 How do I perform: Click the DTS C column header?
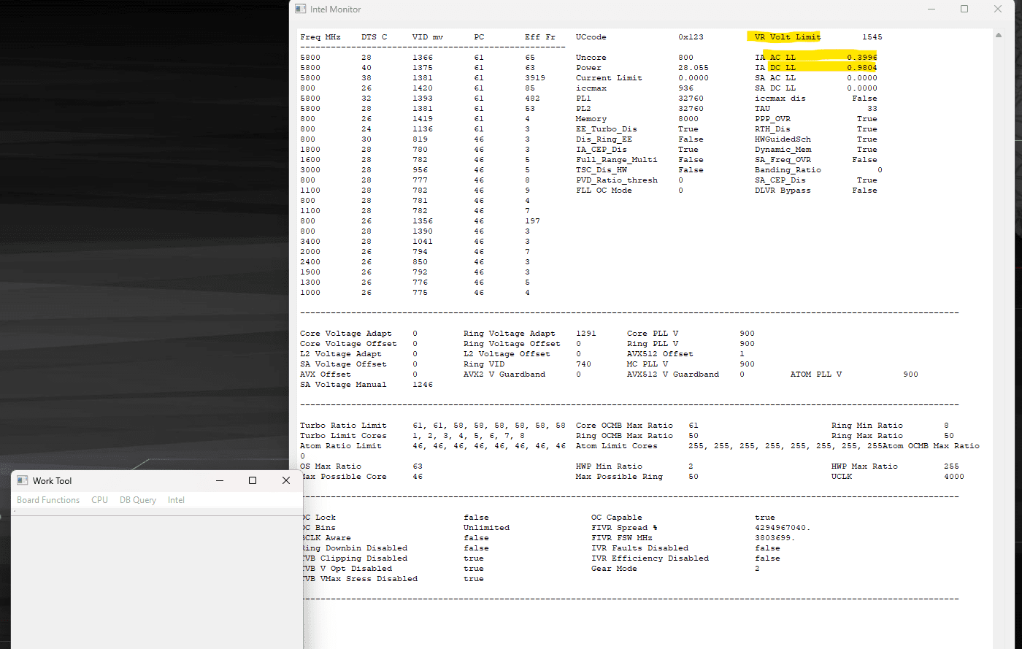tap(374, 37)
